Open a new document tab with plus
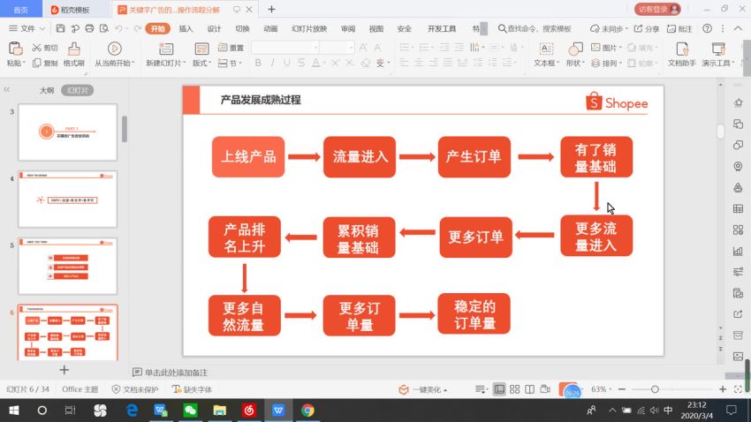Screen dimensions: 751x422 coord(271,9)
